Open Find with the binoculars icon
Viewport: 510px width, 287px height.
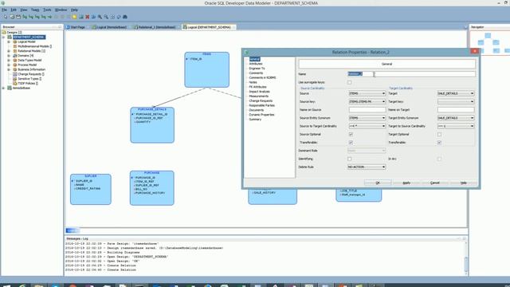[x=125, y=17]
